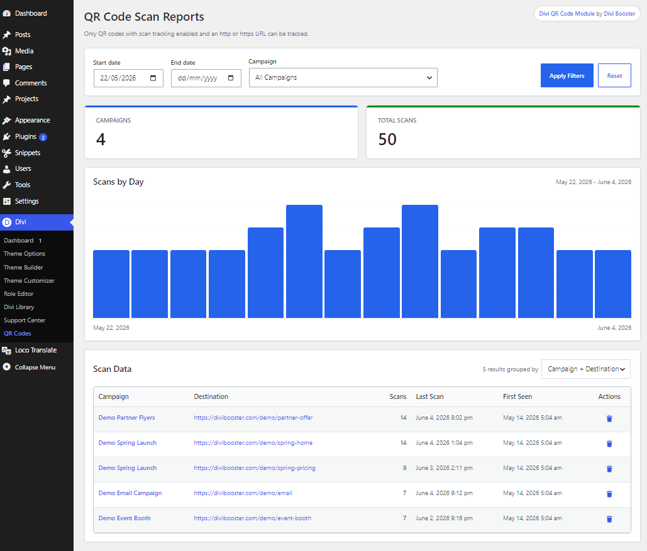This screenshot has height=551, width=647.
Task: Click the last bar for June 4 in chart
Action: [613, 284]
